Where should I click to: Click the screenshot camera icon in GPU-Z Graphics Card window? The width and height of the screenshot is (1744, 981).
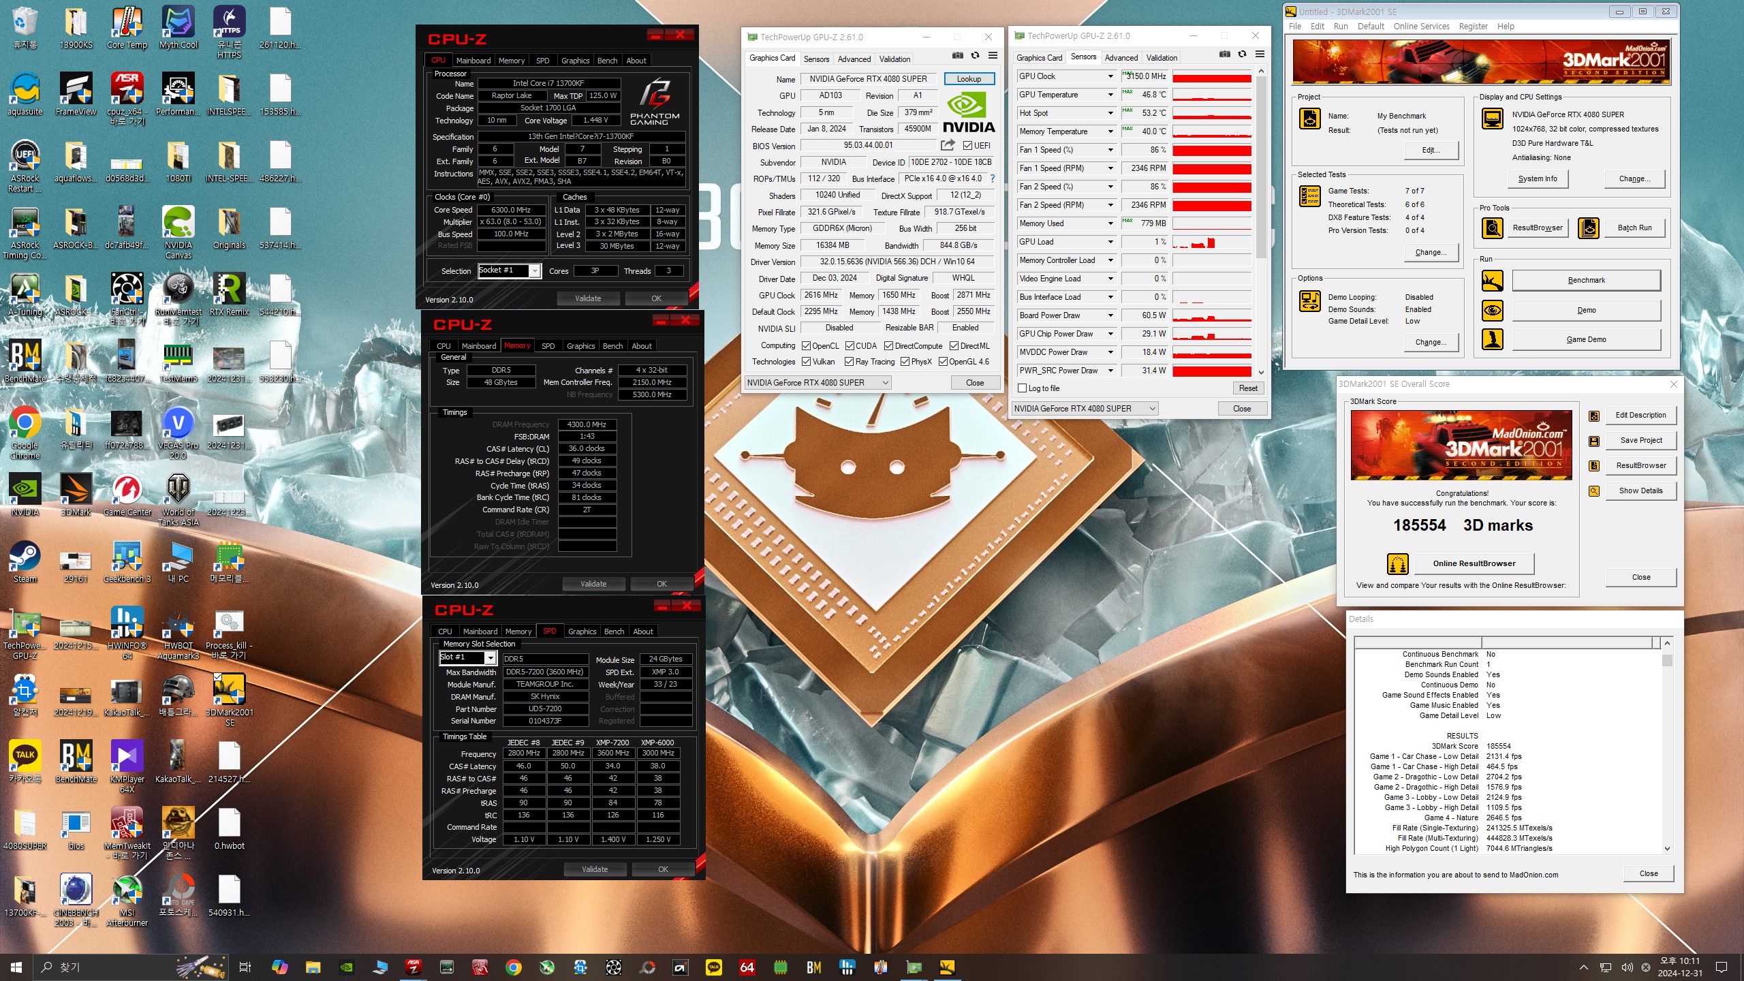(957, 56)
